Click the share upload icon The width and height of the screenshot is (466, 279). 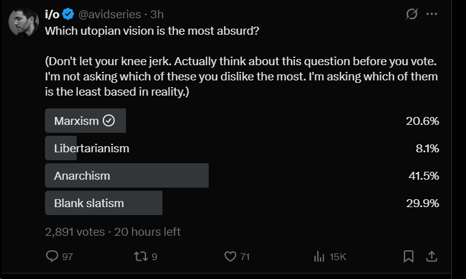pos(431,256)
